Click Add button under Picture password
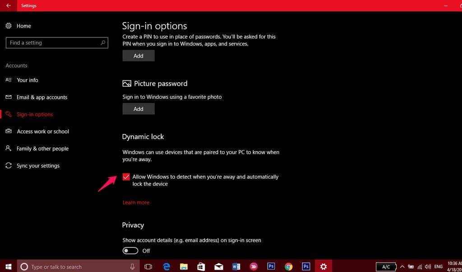462x272 pixels. [139, 109]
